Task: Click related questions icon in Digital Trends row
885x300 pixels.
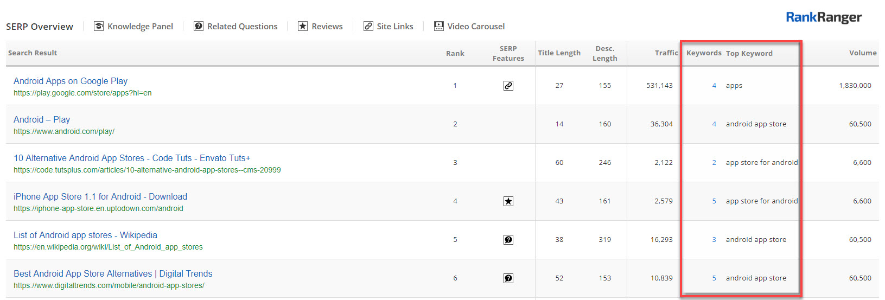Action: coord(508,278)
